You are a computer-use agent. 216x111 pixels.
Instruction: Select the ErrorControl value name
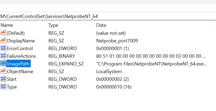click(20, 48)
